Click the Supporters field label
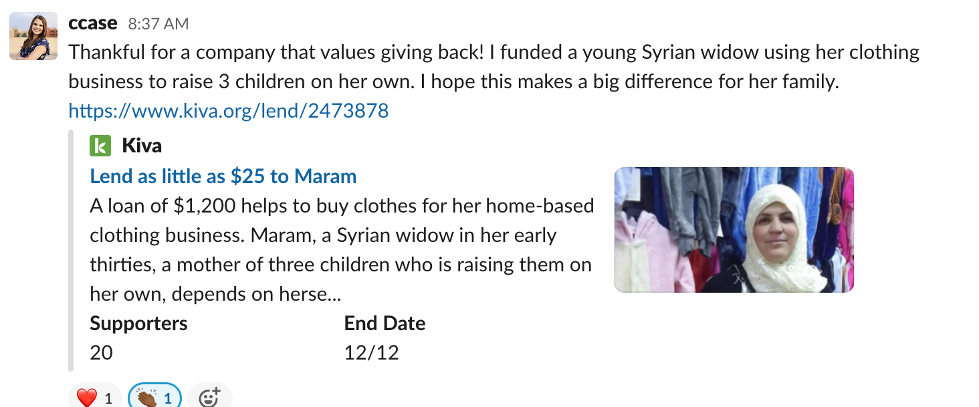 139,323
